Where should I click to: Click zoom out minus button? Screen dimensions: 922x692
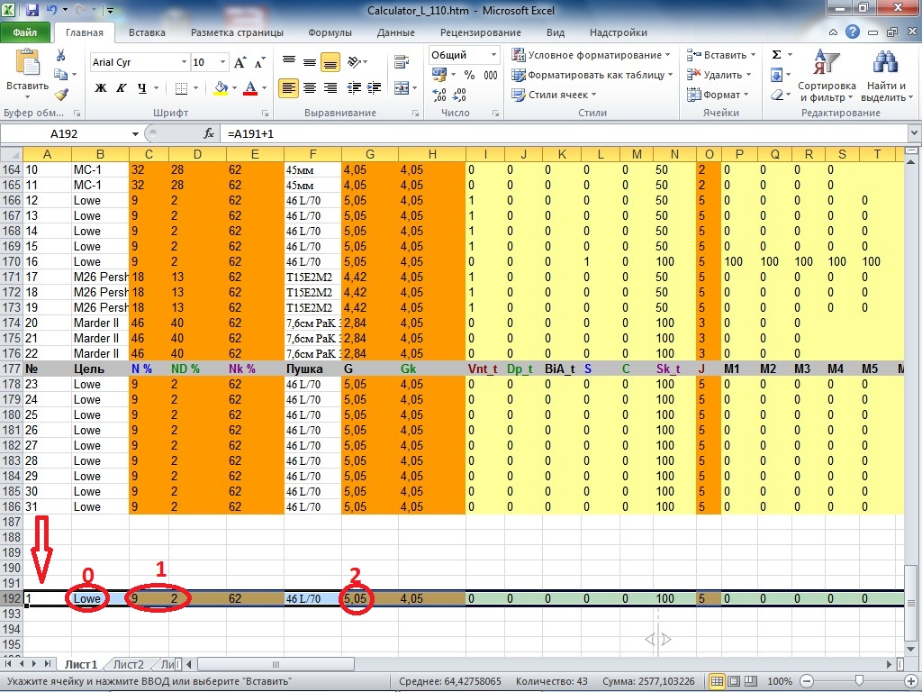(806, 681)
